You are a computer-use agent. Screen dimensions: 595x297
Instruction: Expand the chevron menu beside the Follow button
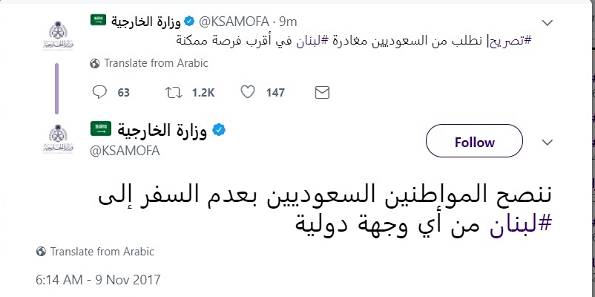pos(548,142)
